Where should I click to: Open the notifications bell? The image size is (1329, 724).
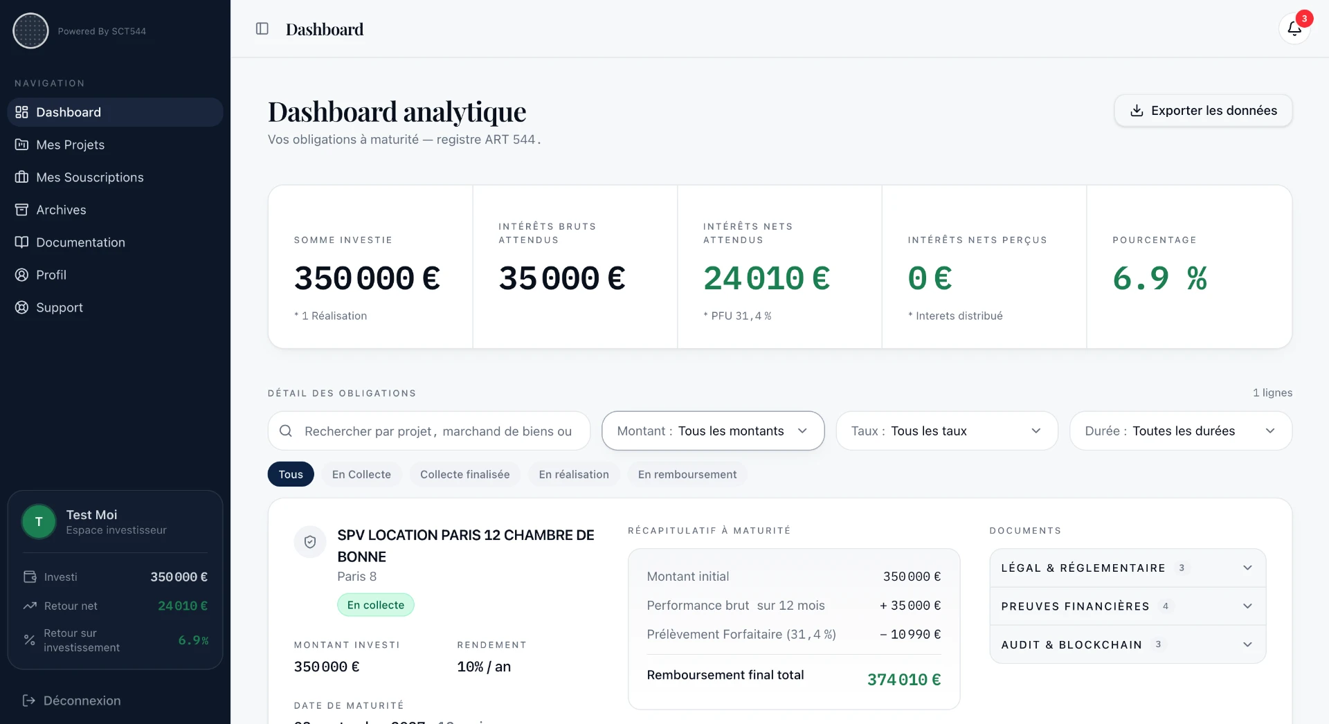pos(1294,28)
